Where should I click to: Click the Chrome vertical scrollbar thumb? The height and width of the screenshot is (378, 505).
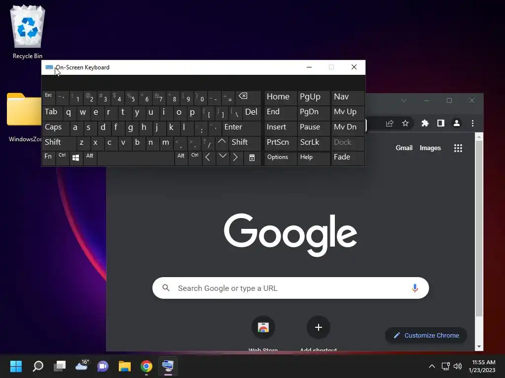click(479, 229)
